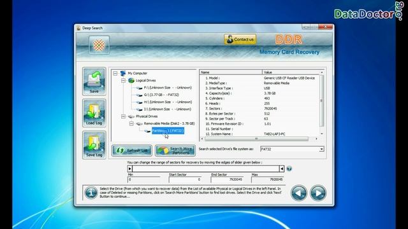Click the Deep Search title bar icon

point(78,28)
